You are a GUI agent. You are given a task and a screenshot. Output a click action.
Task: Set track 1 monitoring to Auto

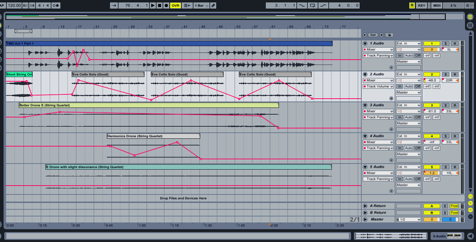[x=408, y=56]
